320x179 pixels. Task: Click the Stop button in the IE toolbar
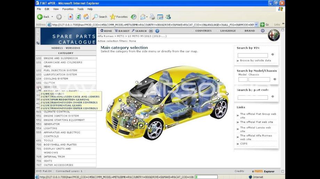point(70,17)
